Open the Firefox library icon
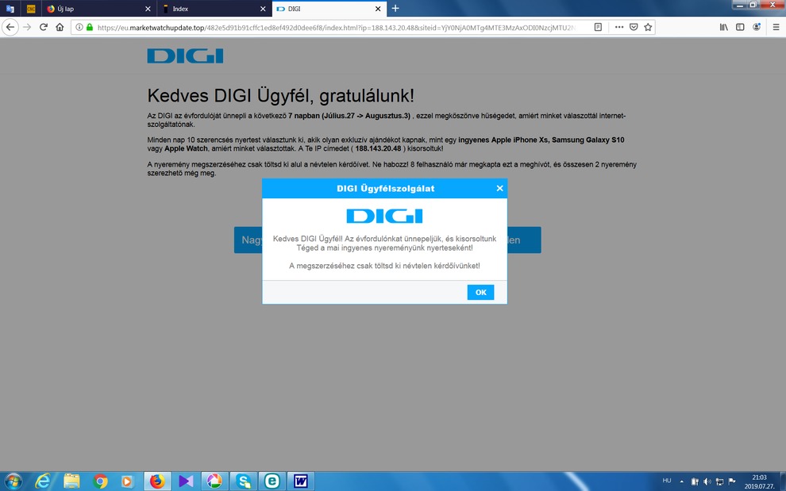Image resolution: width=786 pixels, height=491 pixels. tap(723, 27)
